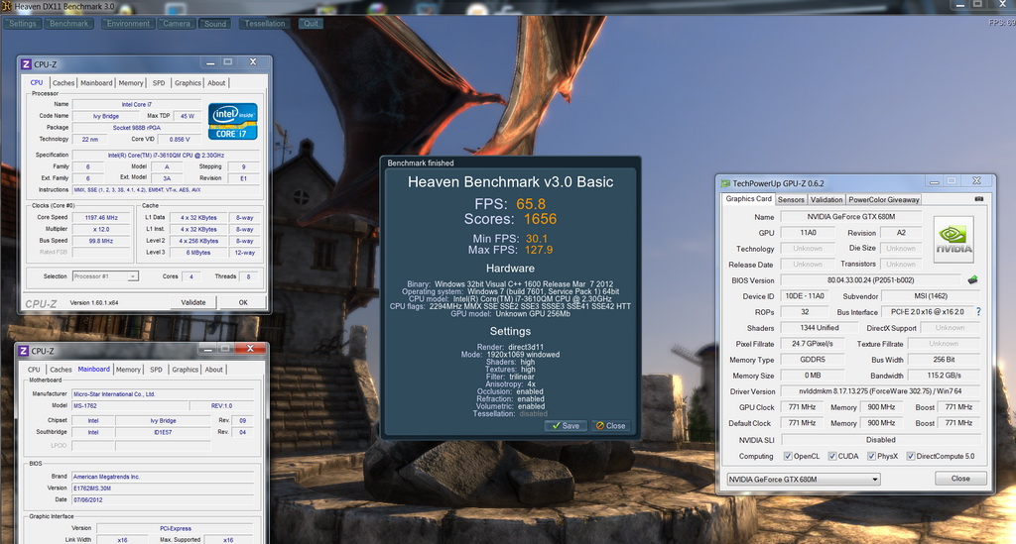Click the Close button in GPU-Z
The width and height of the screenshot is (1016, 544).
[x=960, y=479]
